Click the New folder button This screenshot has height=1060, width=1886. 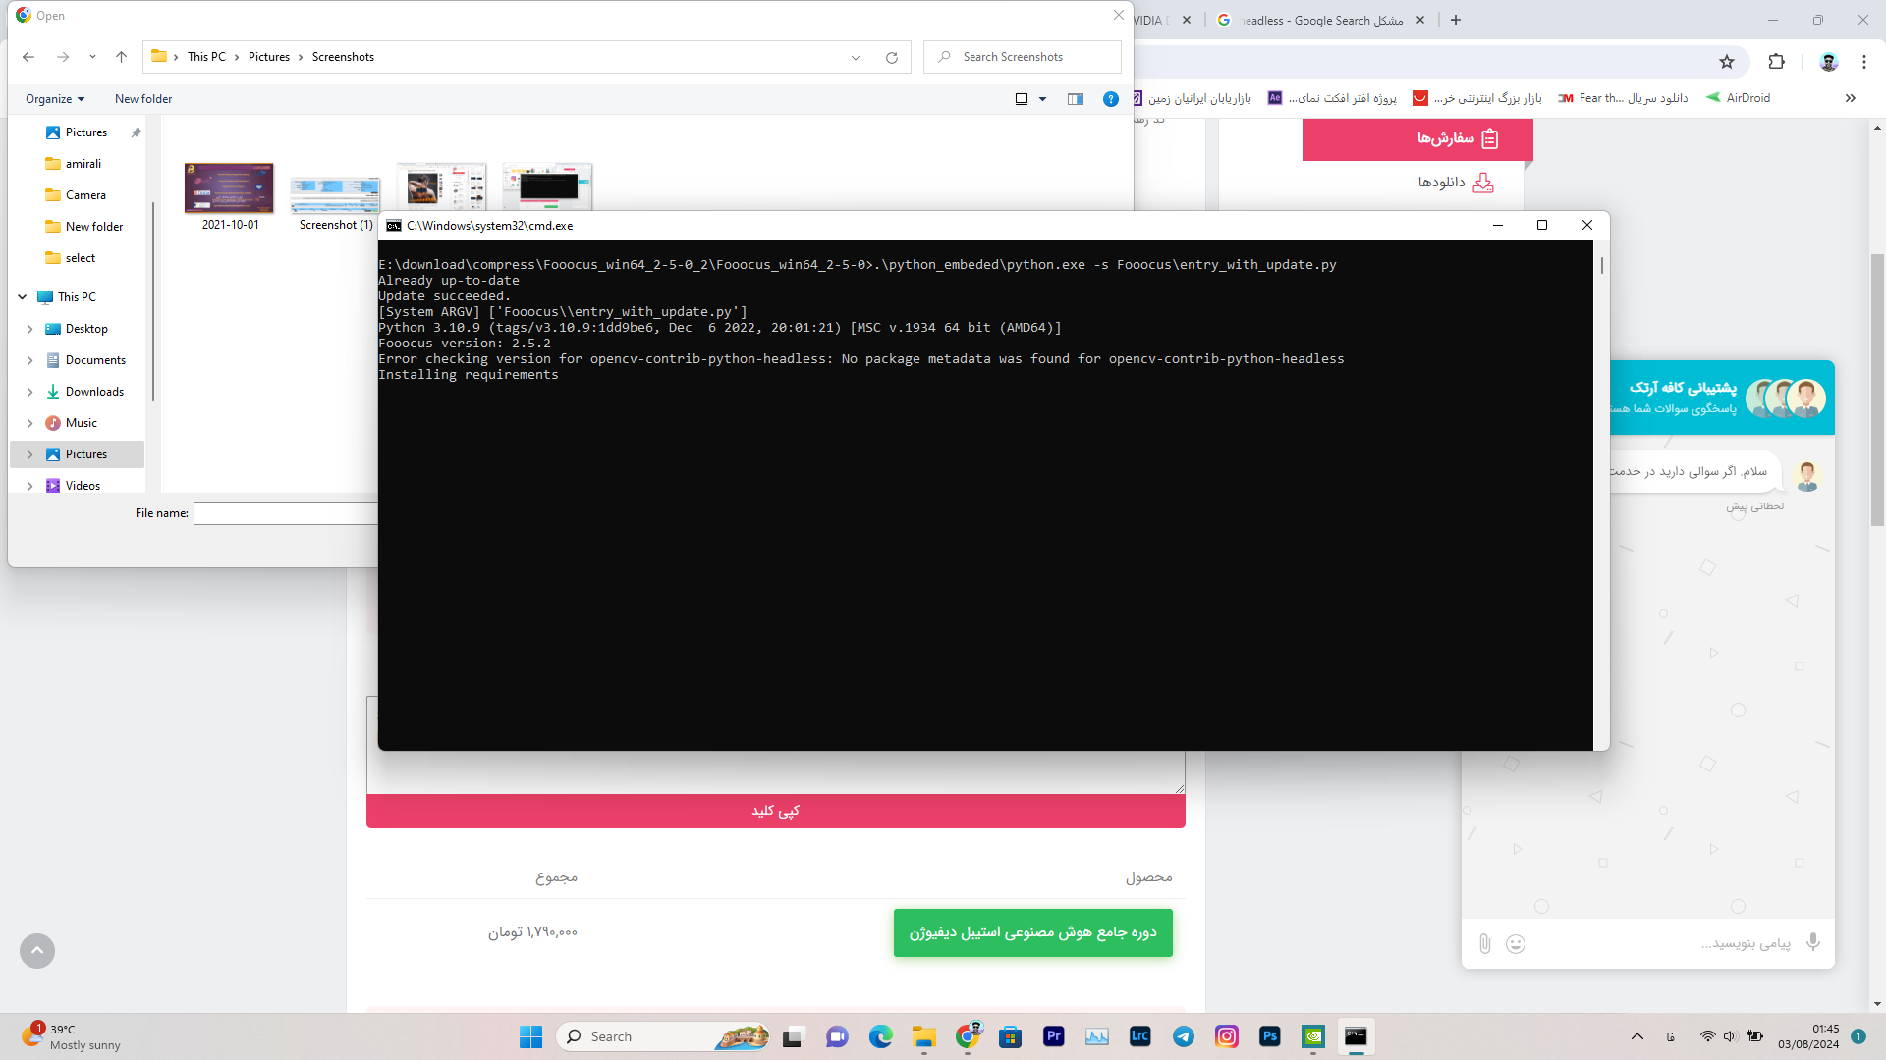143,99
